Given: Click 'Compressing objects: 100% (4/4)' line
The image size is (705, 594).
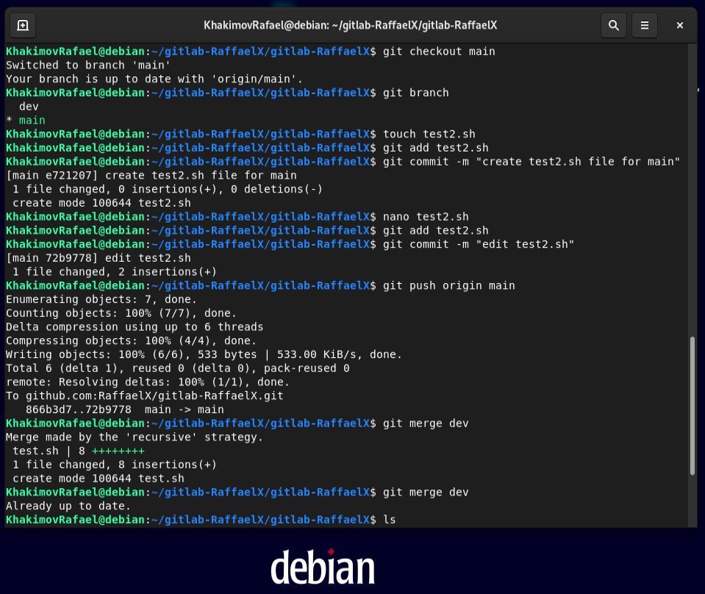Looking at the screenshot, I should coord(131,341).
